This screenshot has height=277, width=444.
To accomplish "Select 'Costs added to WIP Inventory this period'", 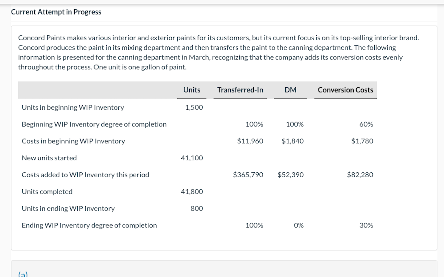I will tap(85, 175).
